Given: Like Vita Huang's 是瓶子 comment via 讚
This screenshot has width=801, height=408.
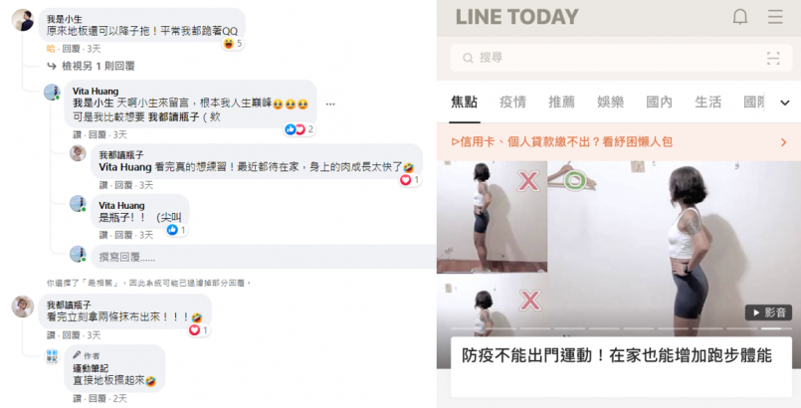Looking at the screenshot, I should point(103,235).
